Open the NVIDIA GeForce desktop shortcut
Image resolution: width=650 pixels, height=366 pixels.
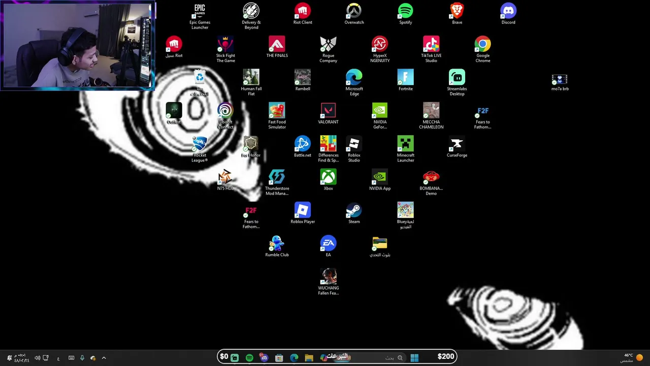380,116
